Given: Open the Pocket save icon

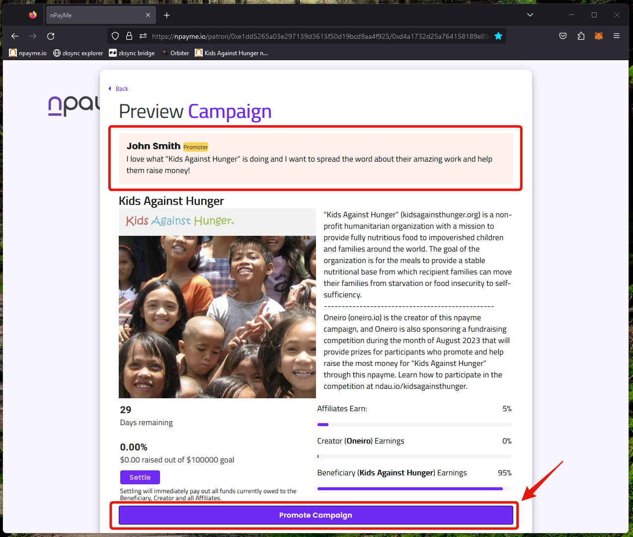Looking at the screenshot, I should (563, 36).
